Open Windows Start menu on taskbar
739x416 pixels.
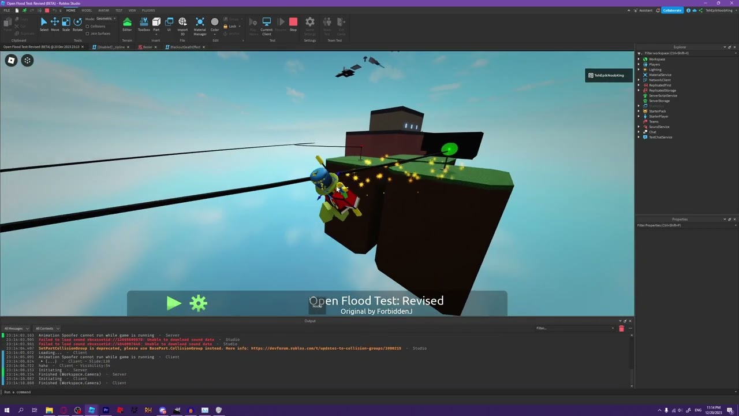tap(6, 410)
